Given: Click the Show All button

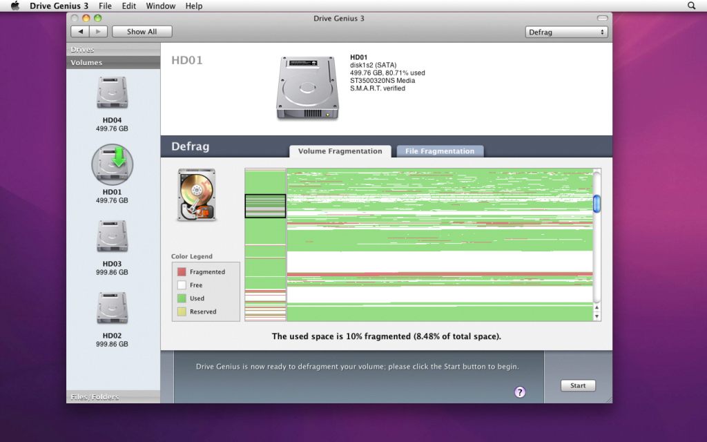Looking at the screenshot, I should pyautogui.click(x=142, y=32).
